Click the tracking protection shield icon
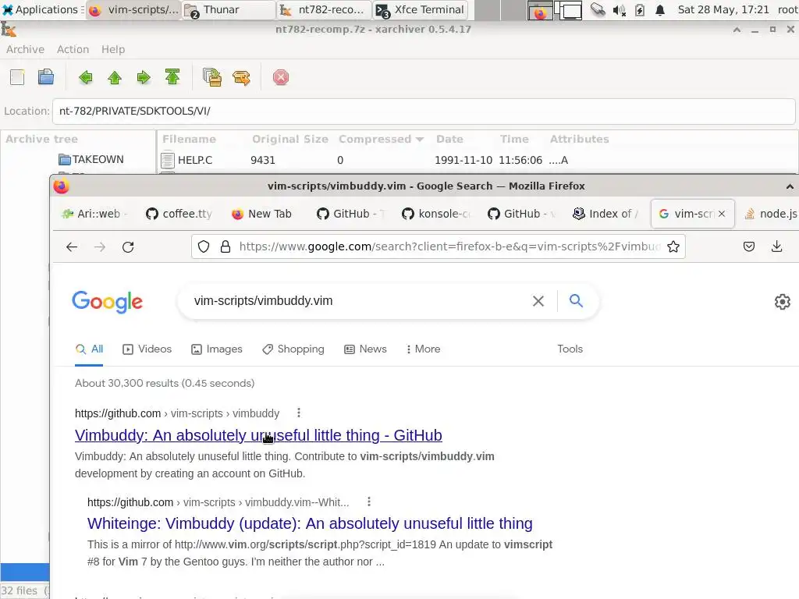Viewport: 799px width, 599px height. pyautogui.click(x=204, y=247)
